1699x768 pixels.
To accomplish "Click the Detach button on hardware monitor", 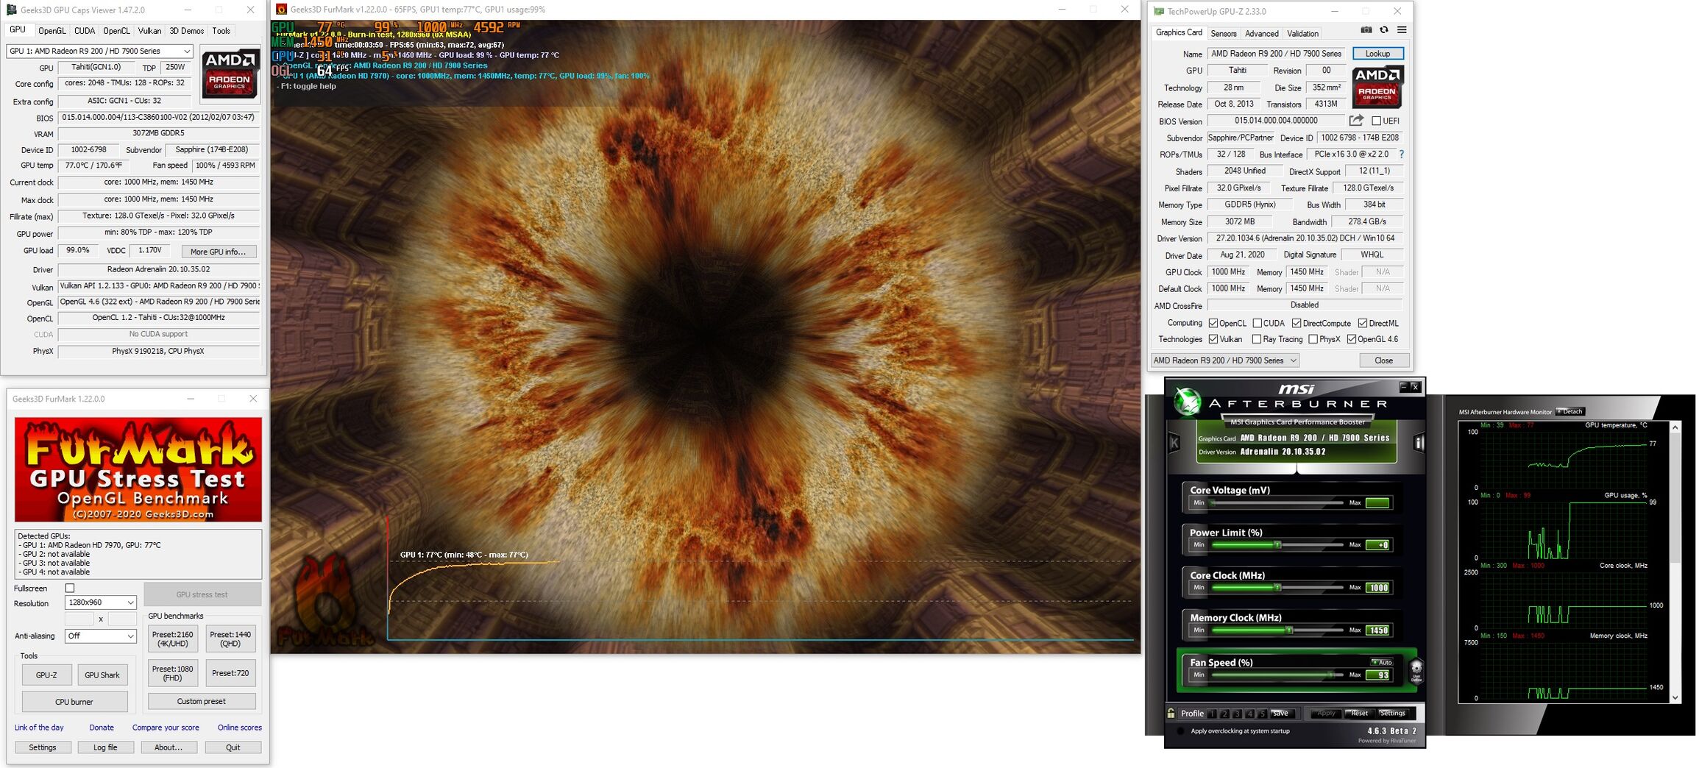I will [x=1570, y=412].
